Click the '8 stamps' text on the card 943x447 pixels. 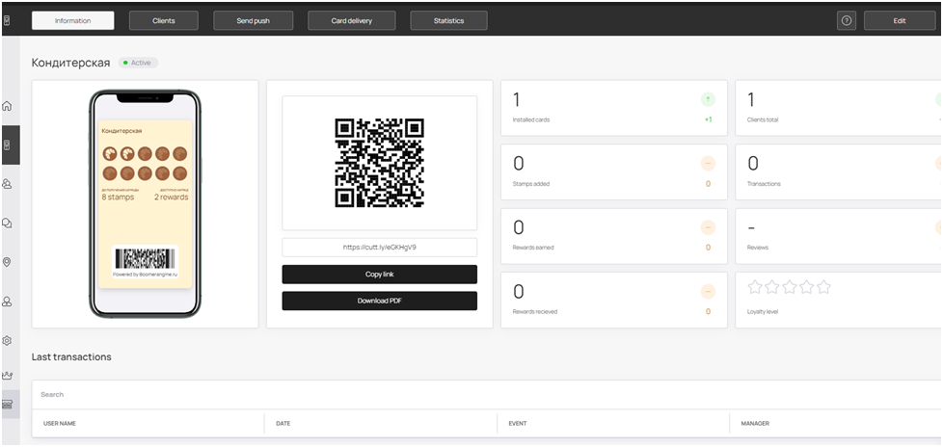(118, 197)
